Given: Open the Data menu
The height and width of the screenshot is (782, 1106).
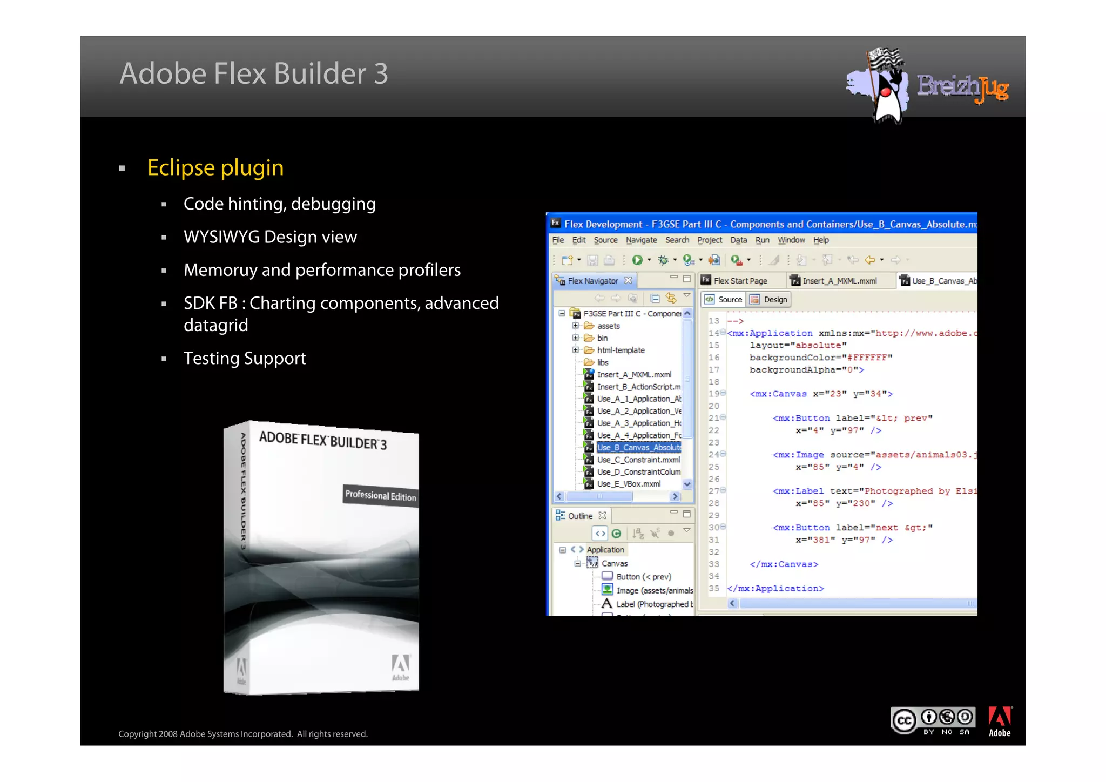Looking at the screenshot, I should [x=739, y=240].
